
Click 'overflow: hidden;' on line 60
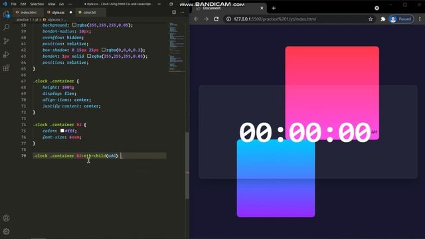pyautogui.click(x=63, y=37)
